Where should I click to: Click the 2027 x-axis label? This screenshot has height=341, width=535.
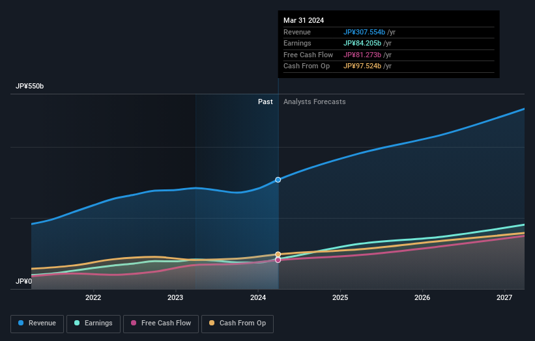(504, 298)
